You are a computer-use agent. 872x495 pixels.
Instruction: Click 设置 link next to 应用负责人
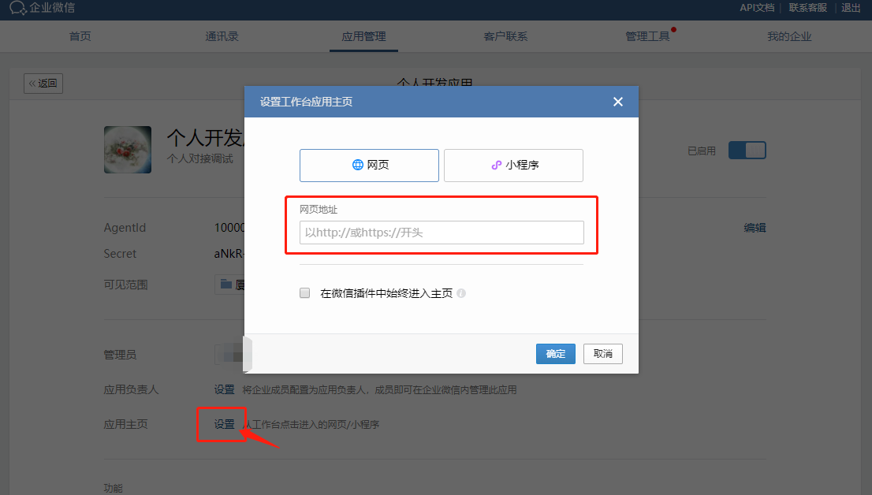224,390
